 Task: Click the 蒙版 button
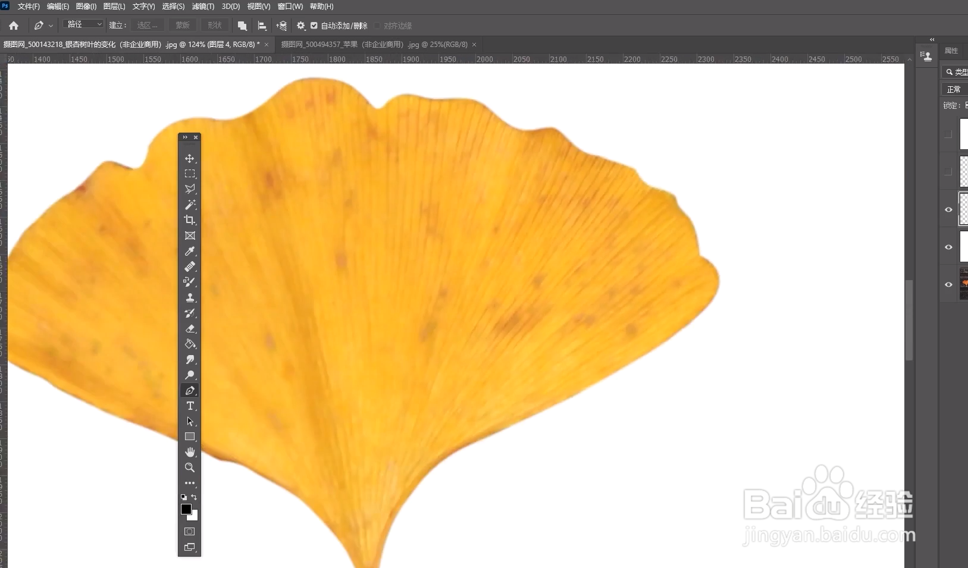tap(183, 25)
